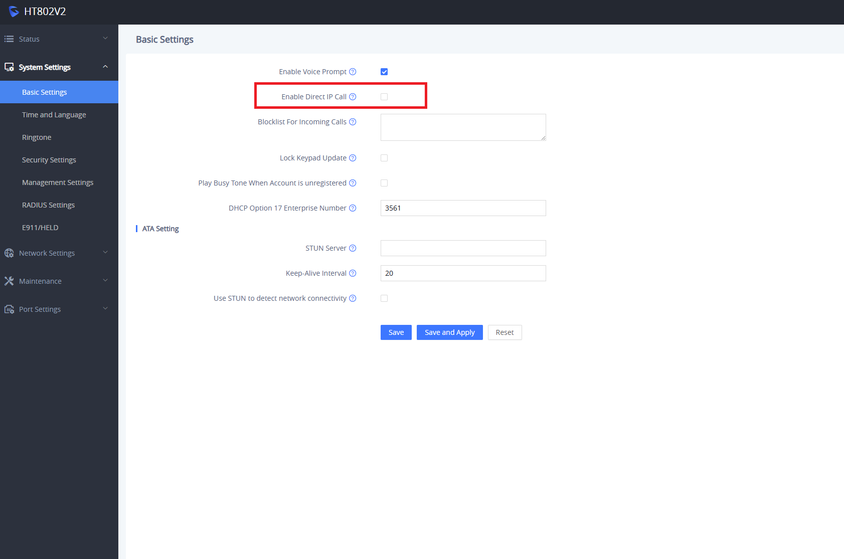Click into the STUN Server input field
This screenshot has height=559, width=844.
pos(463,248)
